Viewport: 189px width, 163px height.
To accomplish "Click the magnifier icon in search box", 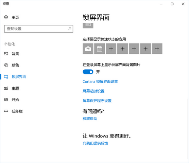I will [x=70, y=29].
